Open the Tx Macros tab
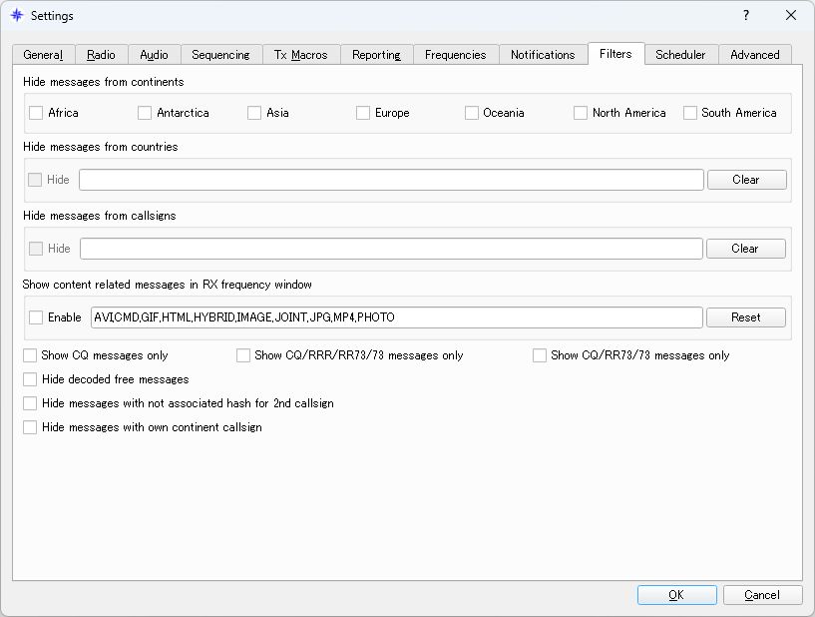The height and width of the screenshot is (617, 815). click(x=301, y=55)
